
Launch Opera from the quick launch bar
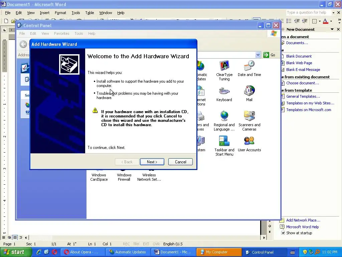54,252
